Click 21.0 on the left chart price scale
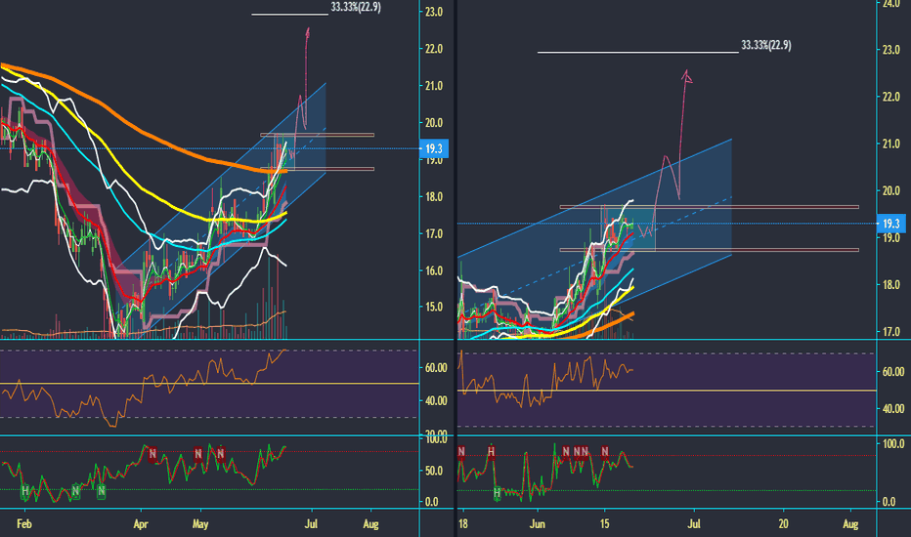This screenshot has height=537, width=911. click(433, 86)
